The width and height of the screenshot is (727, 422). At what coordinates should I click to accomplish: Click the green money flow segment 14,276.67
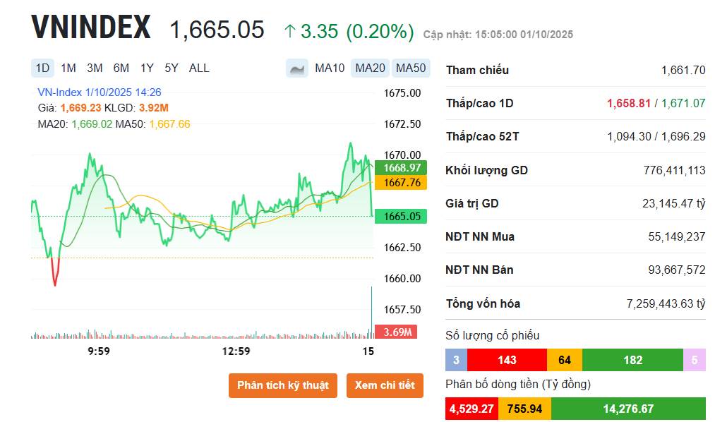click(x=628, y=409)
